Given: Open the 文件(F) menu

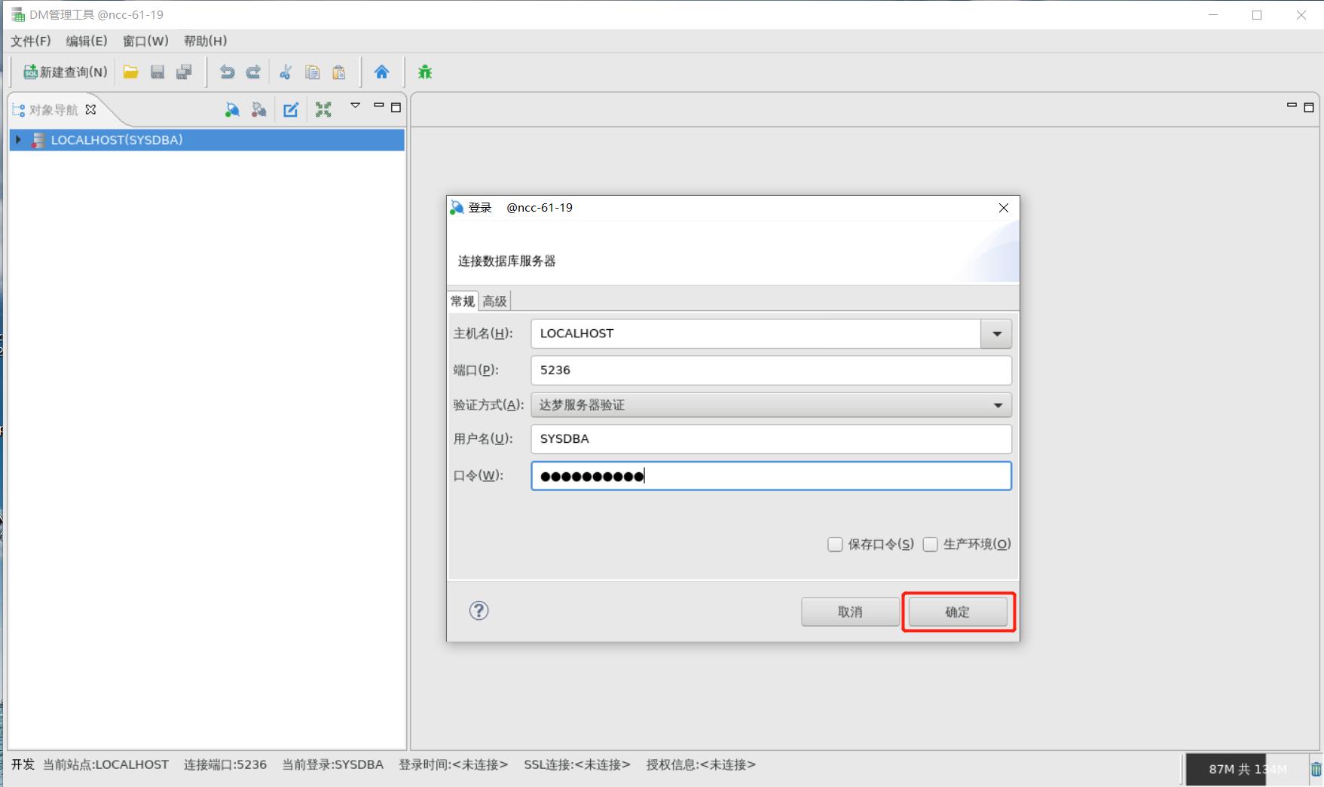Looking at the screenshot, I should (x=31, y=41).
